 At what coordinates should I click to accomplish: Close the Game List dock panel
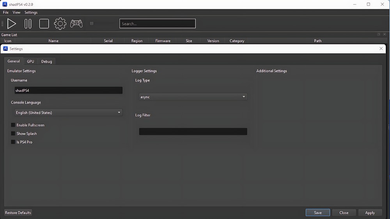click(385, 35)
